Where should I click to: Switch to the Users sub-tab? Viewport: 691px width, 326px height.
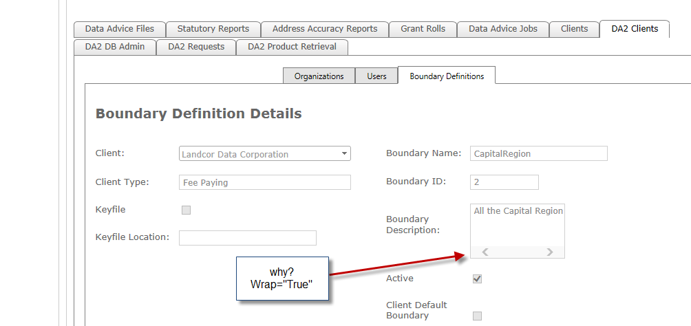pyautogui.click(x=376, y=76)
